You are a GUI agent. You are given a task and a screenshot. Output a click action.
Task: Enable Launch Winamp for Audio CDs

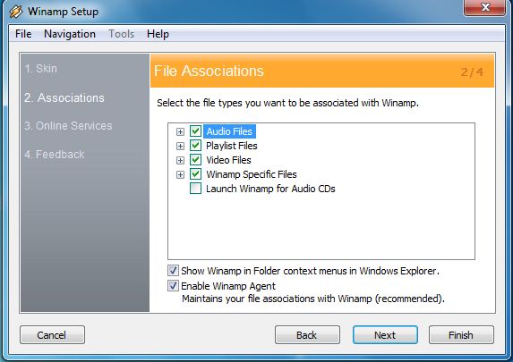coord(196,189)
